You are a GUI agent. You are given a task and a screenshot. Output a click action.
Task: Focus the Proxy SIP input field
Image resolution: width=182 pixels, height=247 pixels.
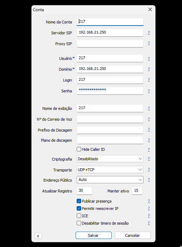(x=110, y=44)
